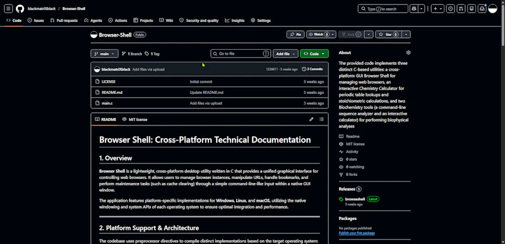Open the Watch notifications dropdown
Screen dimensions: 505x244
[321, 35]
